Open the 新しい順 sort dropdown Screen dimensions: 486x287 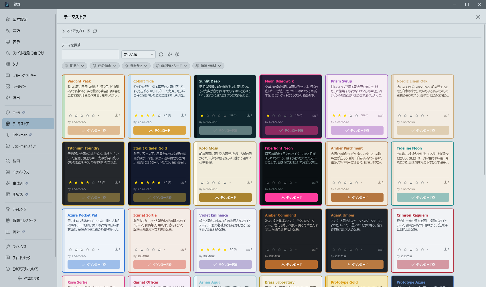click(x=139, y=54)
